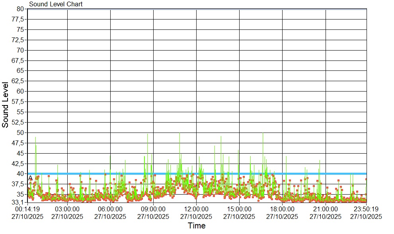Select the 50 label on the y-axis

point(21,133)
